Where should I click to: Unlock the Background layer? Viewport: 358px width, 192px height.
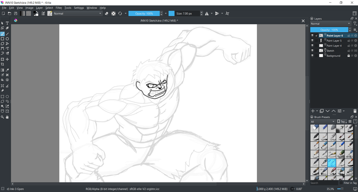click(349, 55)
